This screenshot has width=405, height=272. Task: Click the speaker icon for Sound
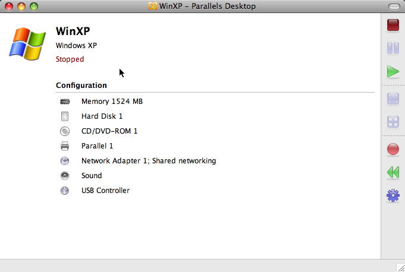65,176
